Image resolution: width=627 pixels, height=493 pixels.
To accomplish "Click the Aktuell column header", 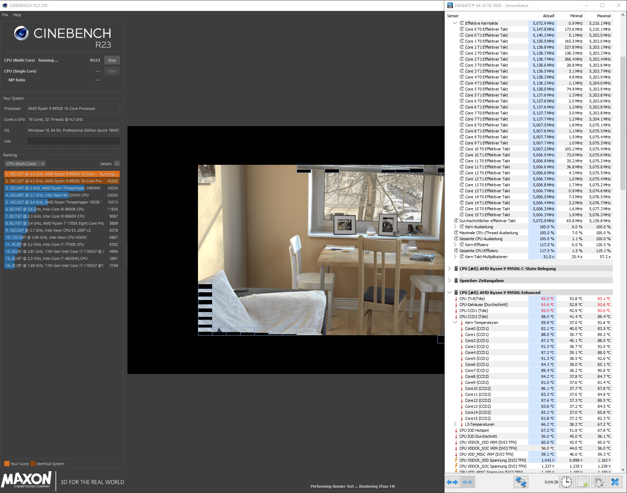I will 542,16.
